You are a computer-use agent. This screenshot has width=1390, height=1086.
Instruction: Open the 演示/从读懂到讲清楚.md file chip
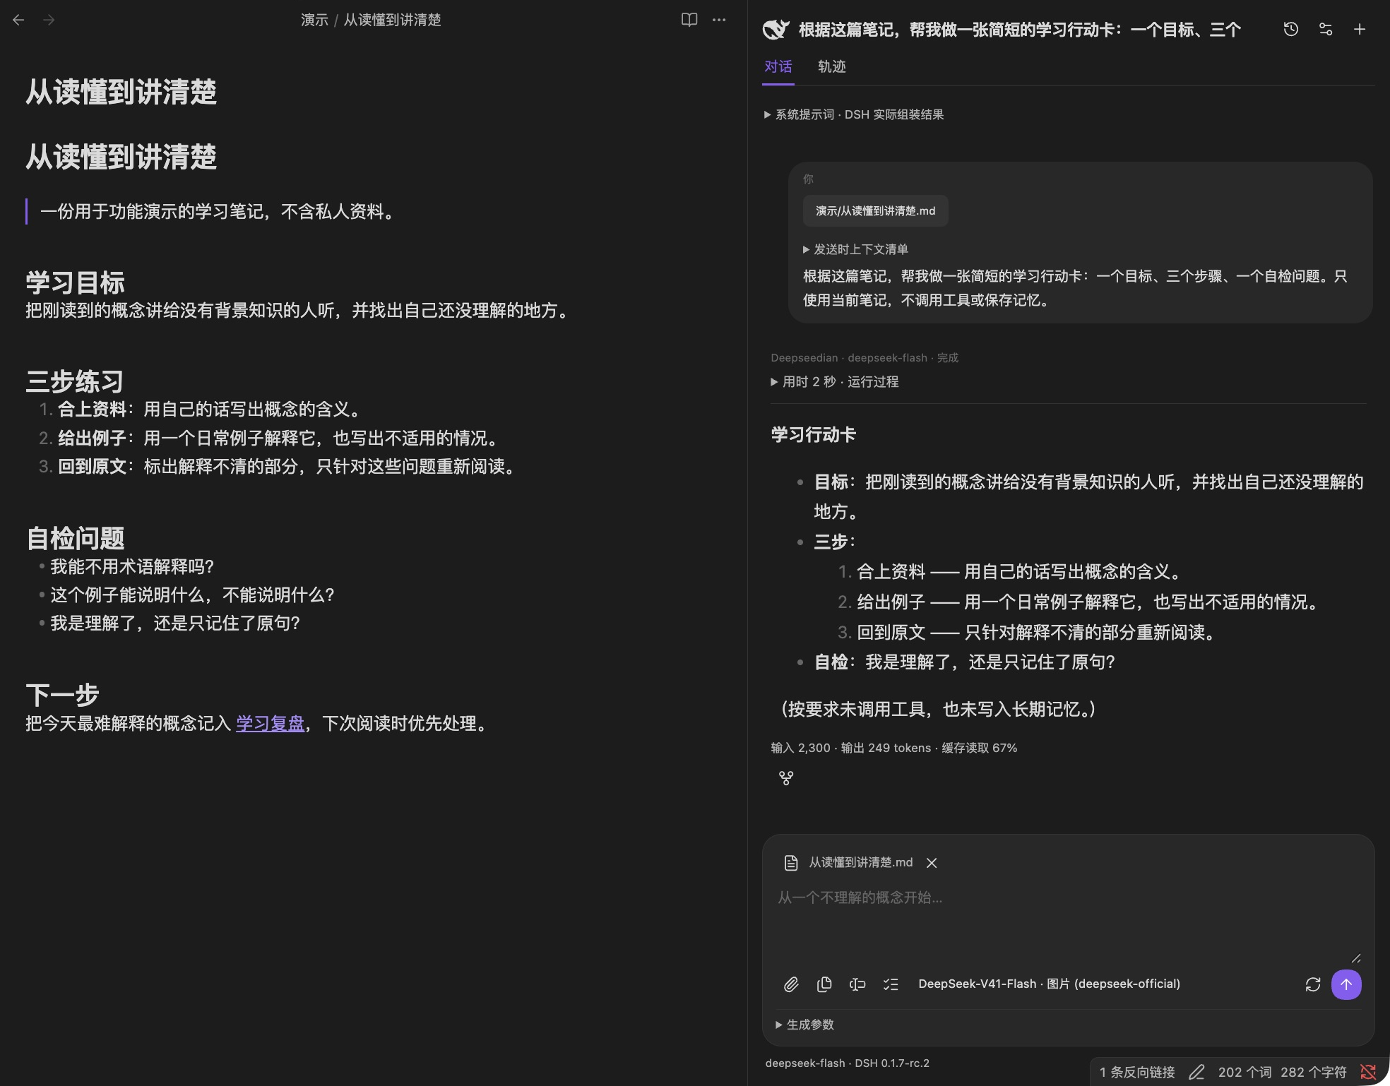click(875, 211)
